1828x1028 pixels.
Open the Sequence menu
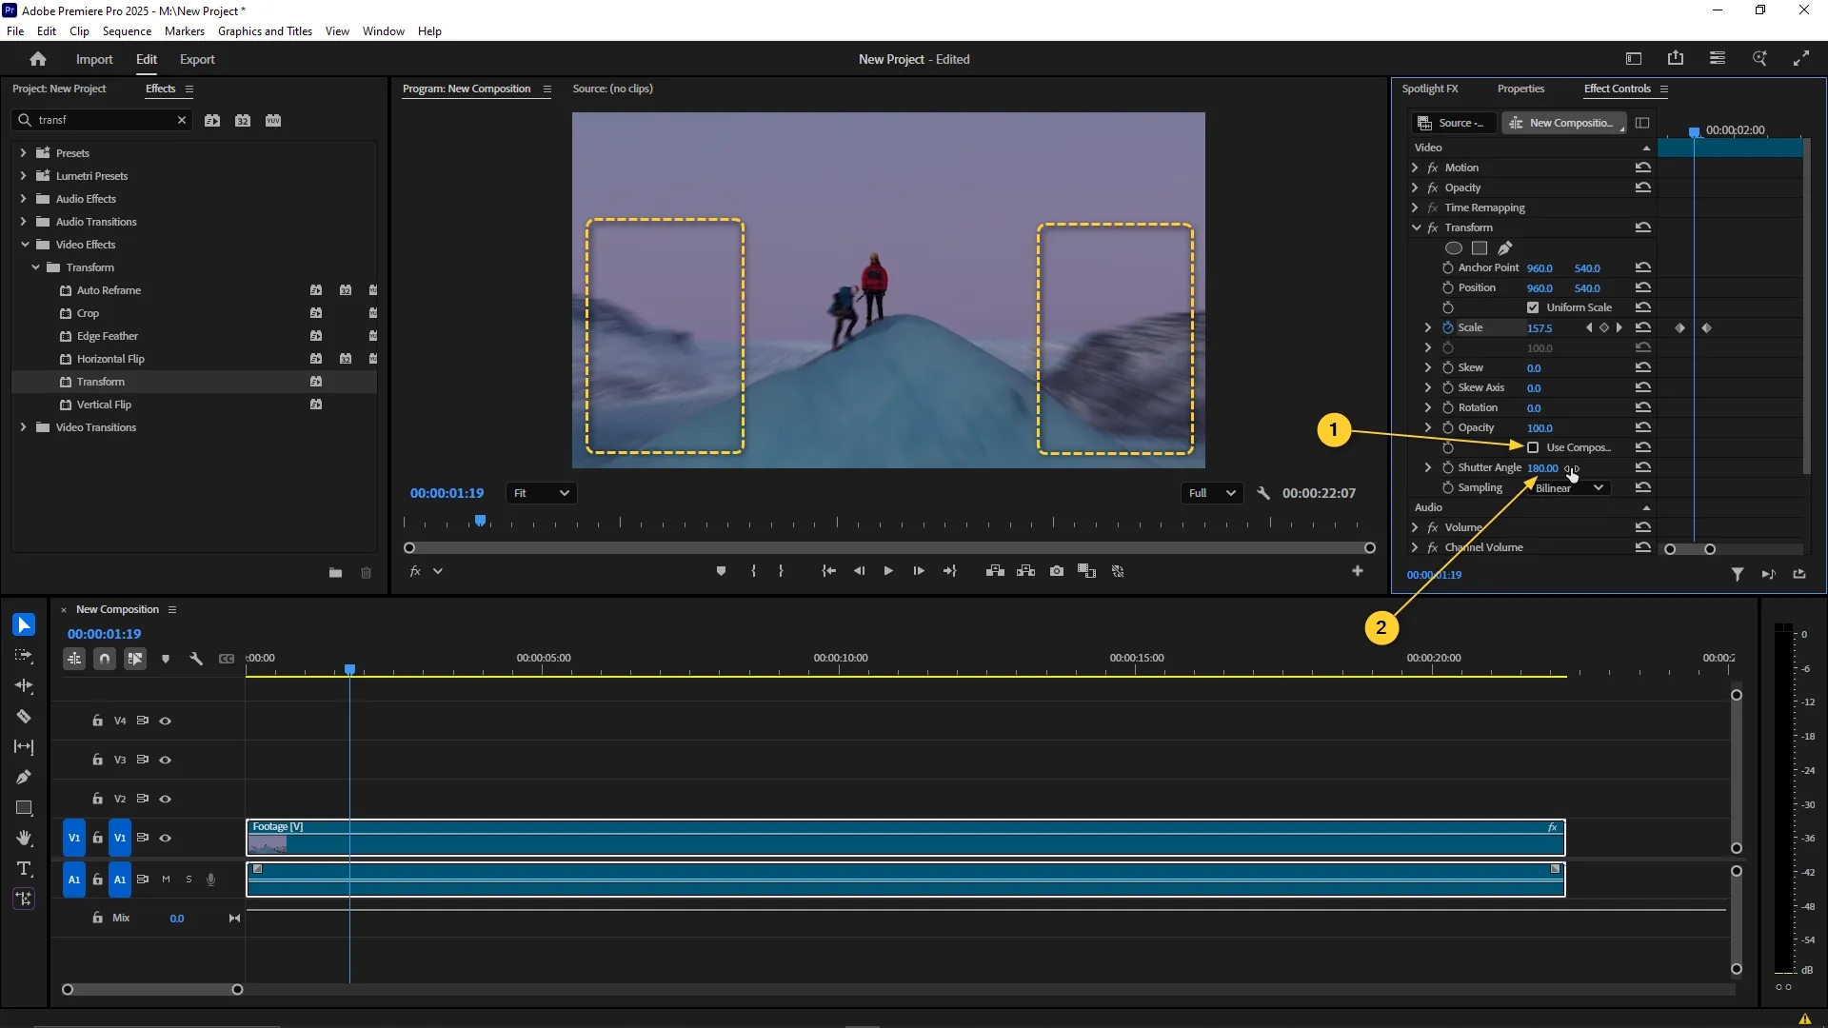[127, 31]
